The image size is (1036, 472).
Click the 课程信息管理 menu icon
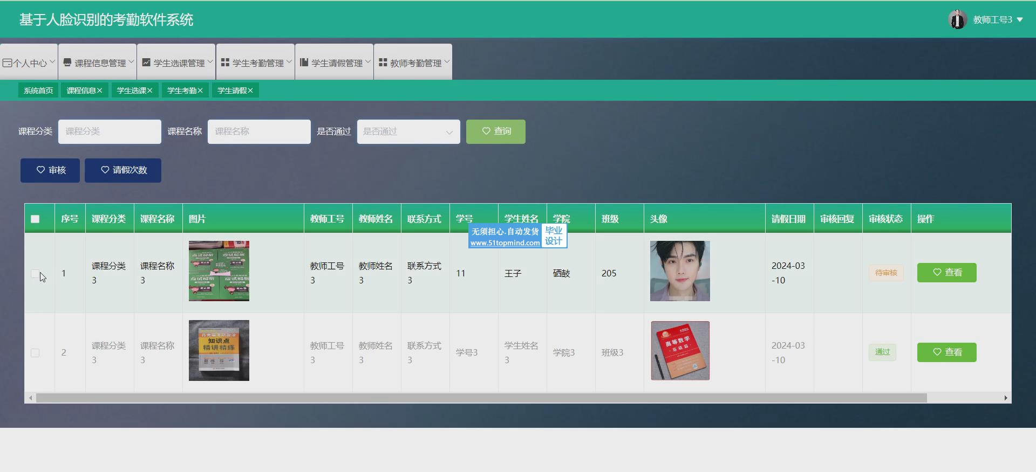[67, 63]
